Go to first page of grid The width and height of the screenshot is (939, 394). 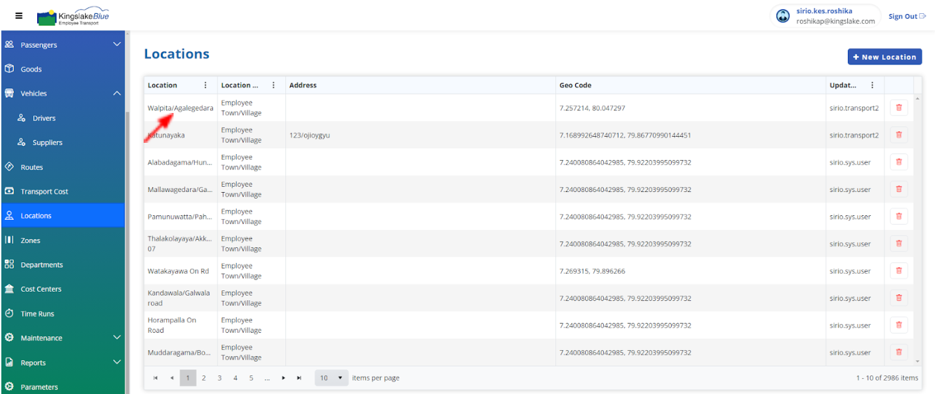tap(156, 378)
